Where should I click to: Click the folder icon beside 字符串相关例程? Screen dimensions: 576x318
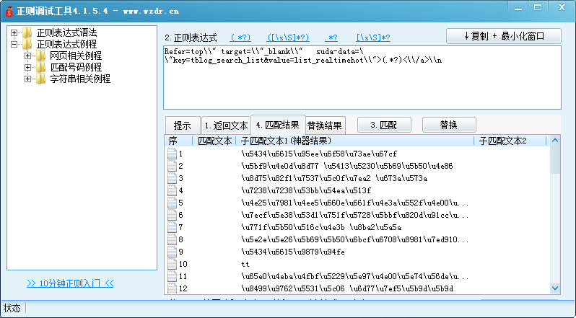(x=41, y=79)
